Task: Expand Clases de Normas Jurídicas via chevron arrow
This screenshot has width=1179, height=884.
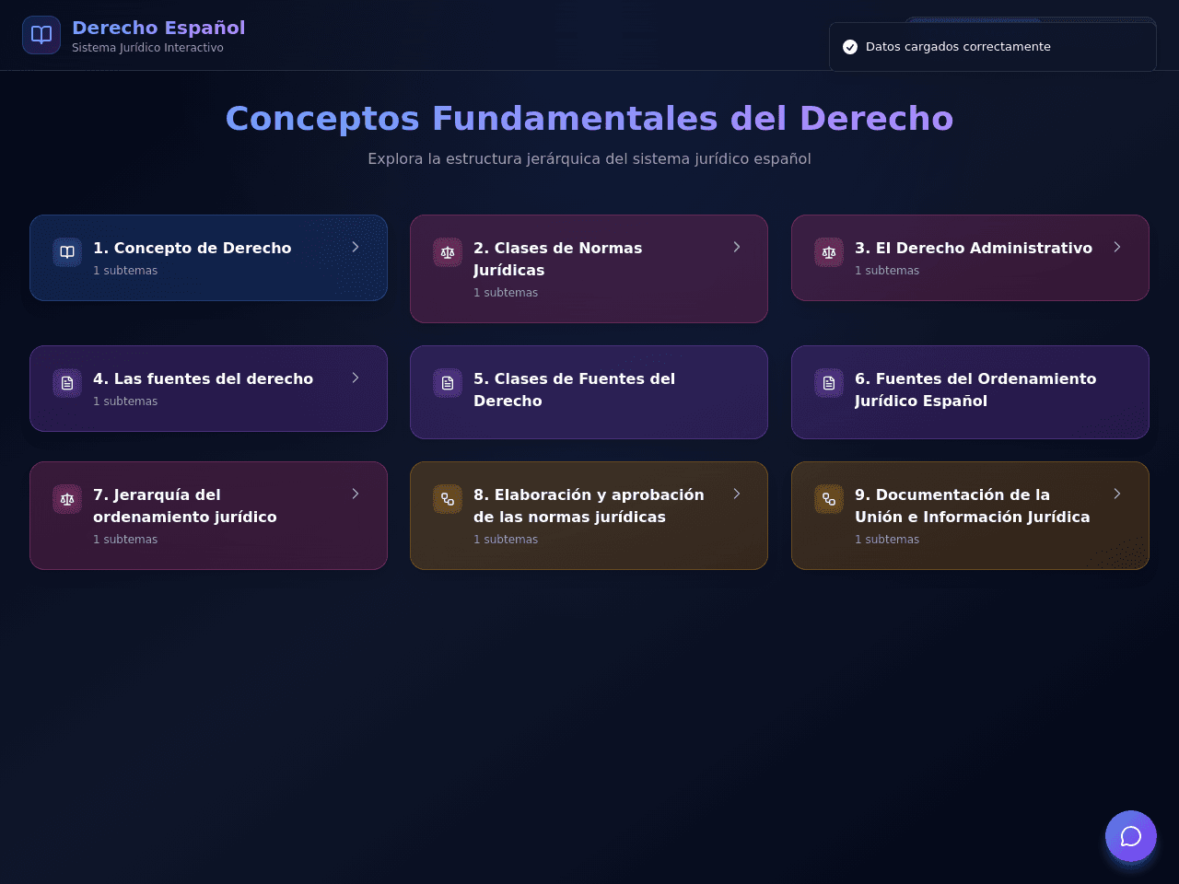Action: 737,247
